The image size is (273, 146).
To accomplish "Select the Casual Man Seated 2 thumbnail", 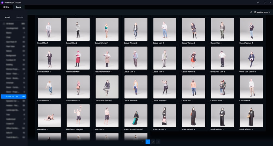I will (x=107, y=87).
